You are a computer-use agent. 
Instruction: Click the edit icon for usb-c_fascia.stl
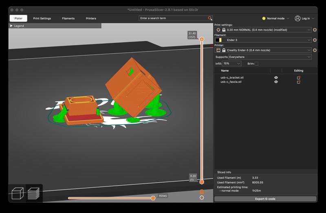coord(299,82)
